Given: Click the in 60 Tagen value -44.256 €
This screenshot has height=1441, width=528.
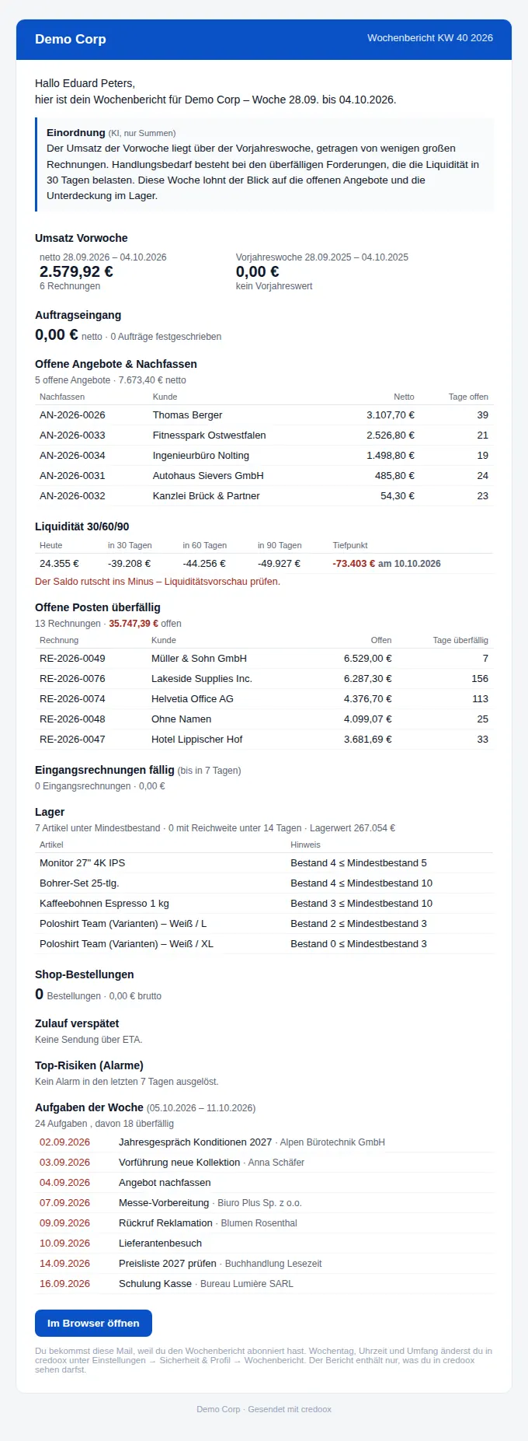Looking at the screenshot, I should point(204,563).
